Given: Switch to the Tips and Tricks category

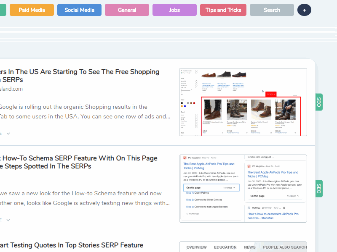Looking at the screenshot, I should 223,10.
